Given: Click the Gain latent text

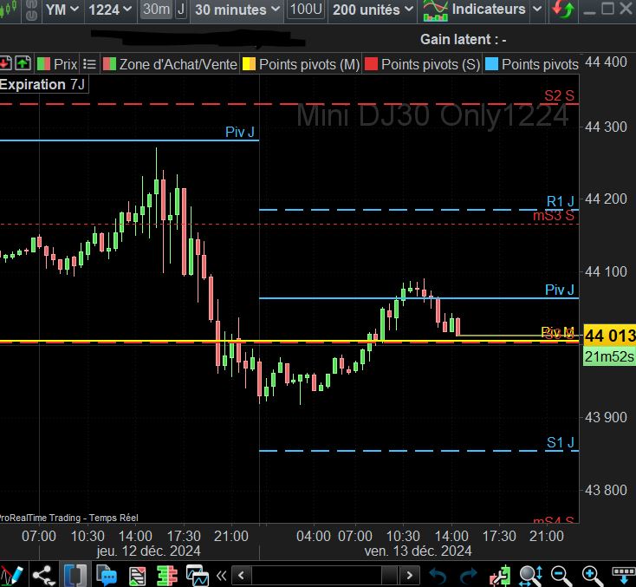Looking at the screenshot, I should coord(464,40).
